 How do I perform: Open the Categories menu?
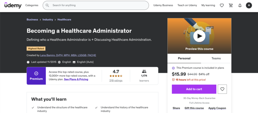(32, 5)
